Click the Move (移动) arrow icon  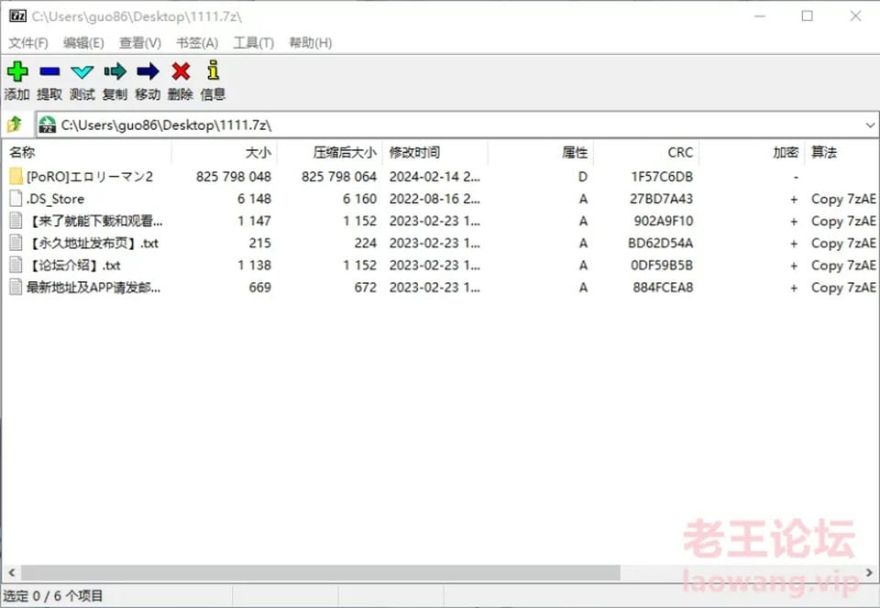point(148,71)
